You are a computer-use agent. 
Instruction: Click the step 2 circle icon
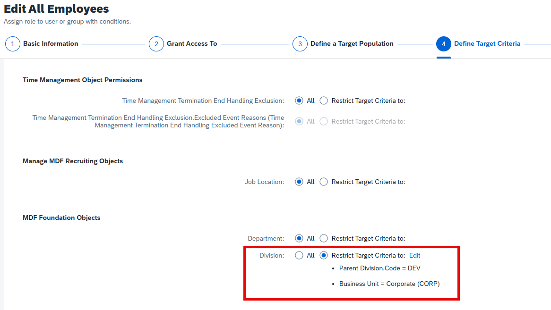156,44
